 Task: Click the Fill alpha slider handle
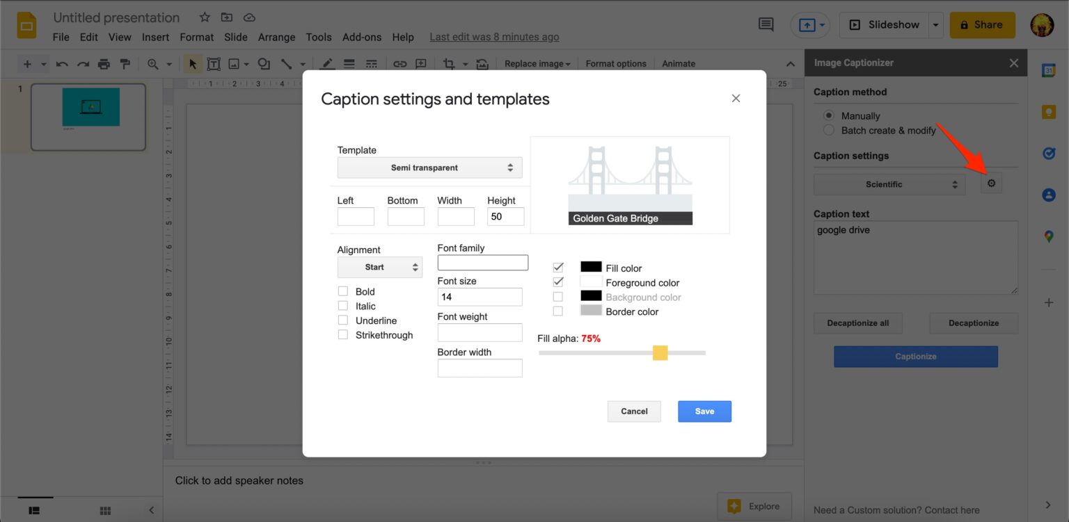pos(660,352)
